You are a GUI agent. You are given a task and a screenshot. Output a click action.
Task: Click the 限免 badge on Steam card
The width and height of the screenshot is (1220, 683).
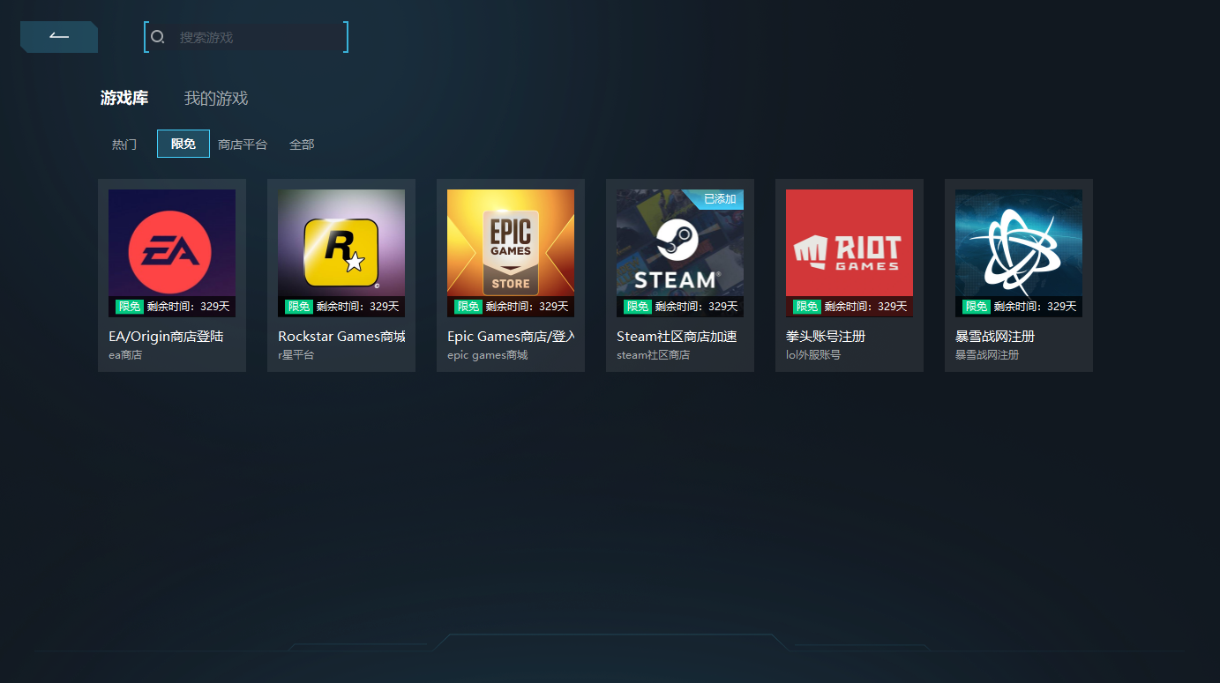tap(638, 307)
